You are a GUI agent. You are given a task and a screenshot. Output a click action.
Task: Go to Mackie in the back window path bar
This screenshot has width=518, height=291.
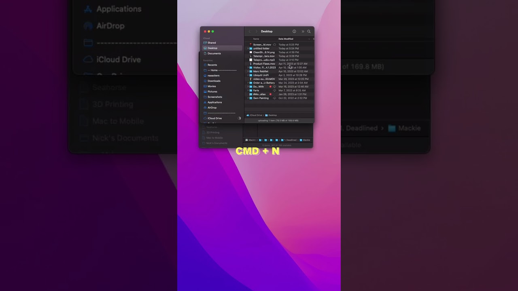[x=305, y=140]
